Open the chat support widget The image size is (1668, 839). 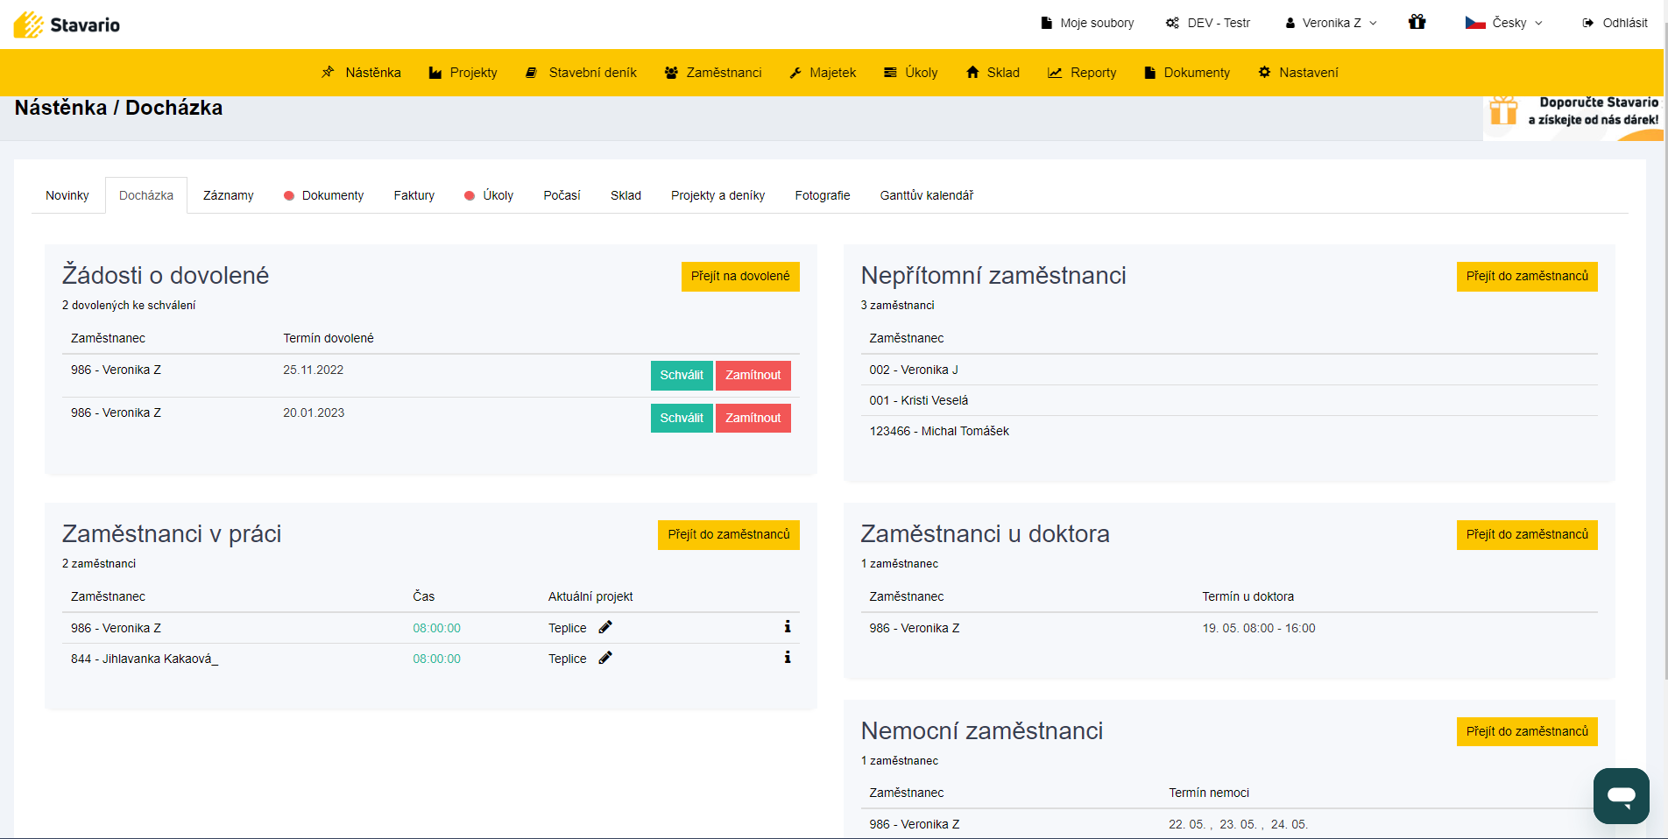pyautogui.click(x=1621, y=795)
